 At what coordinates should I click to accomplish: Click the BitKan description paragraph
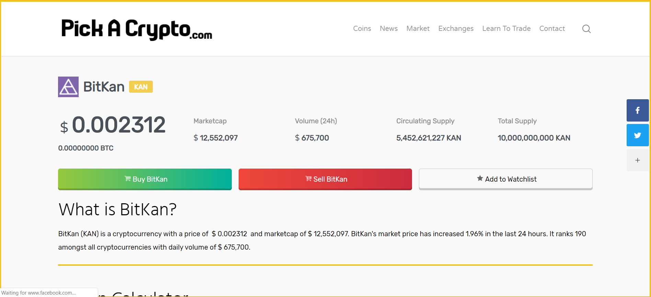pos(322,240)
